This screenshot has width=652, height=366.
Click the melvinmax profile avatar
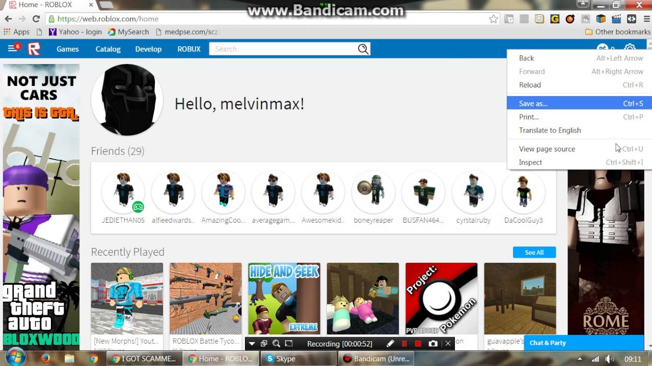click(127, 100)
